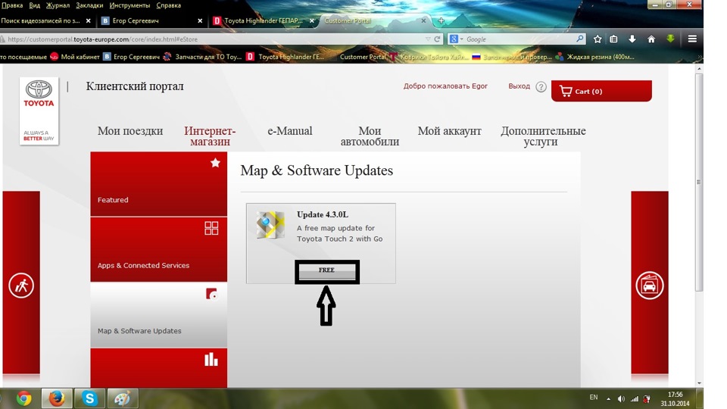Click the left pedestrian navigation icon
Viewport: 727px width, 409px height.
pyautogui.click(x=21, y=286)
